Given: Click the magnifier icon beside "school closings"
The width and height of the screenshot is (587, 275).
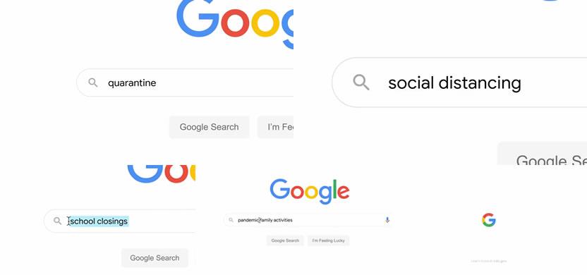Looking at the screenshot, I should pos(57,221).
